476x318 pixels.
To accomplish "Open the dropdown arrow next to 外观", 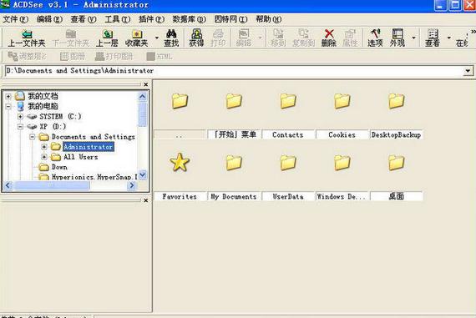I will 413,38.
